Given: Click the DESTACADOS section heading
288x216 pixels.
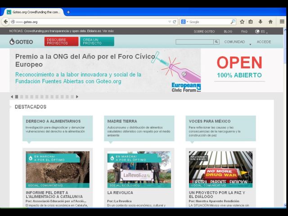Looking at the screenshot, I should click(31, 107).
